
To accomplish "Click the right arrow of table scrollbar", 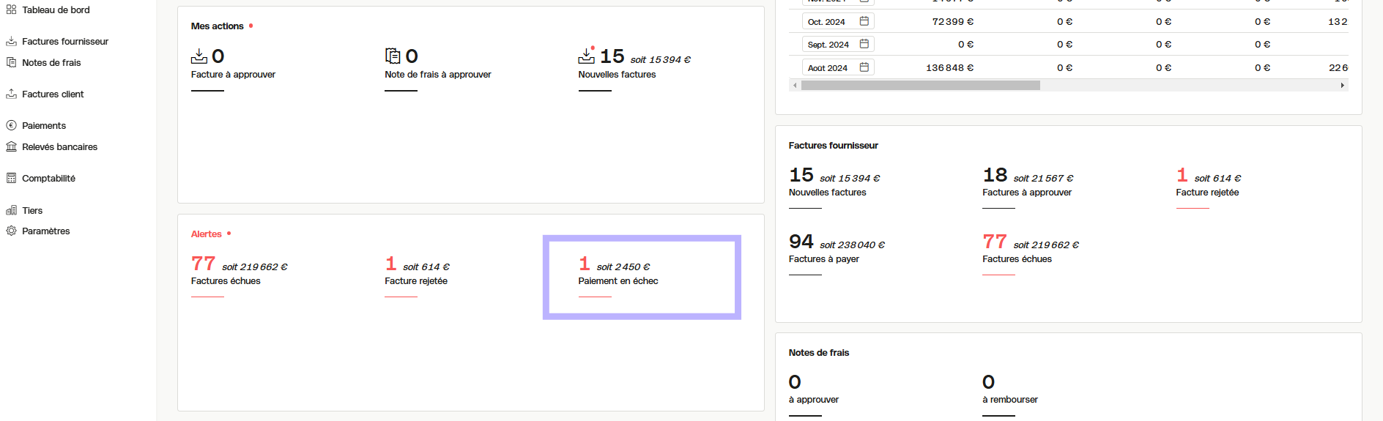I will point(1342,86).
